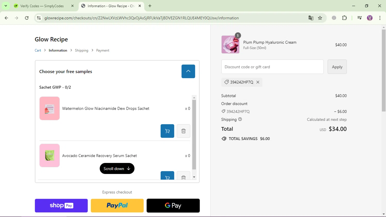Open Chrome three-dot menu
Image resolution: width=386 pixels, height=217 pixels.
(x=380, y=18)
